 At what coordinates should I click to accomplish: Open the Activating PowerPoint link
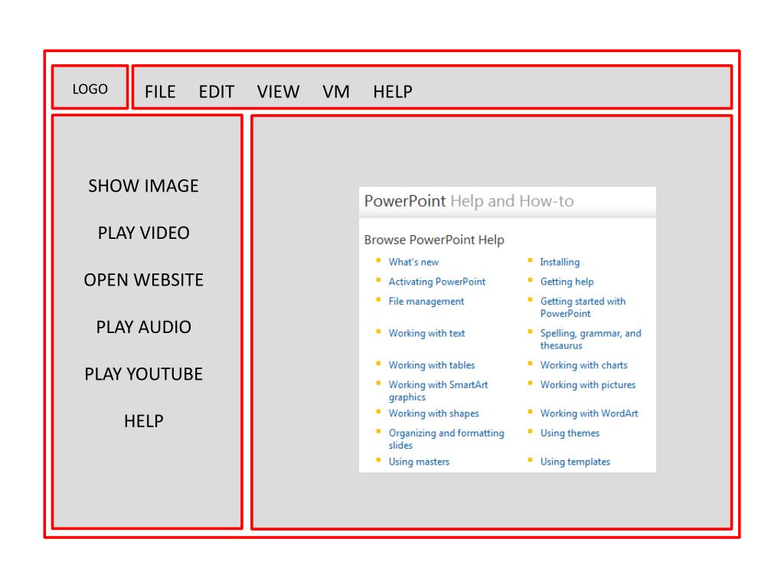[x=437, y=282]
